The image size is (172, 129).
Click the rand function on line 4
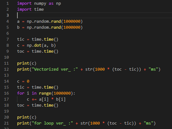[x=56, y=21]
